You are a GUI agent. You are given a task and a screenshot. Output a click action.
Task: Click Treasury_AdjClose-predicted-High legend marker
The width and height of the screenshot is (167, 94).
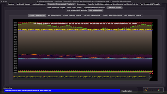pyautogui.click(x=93, y=77)
